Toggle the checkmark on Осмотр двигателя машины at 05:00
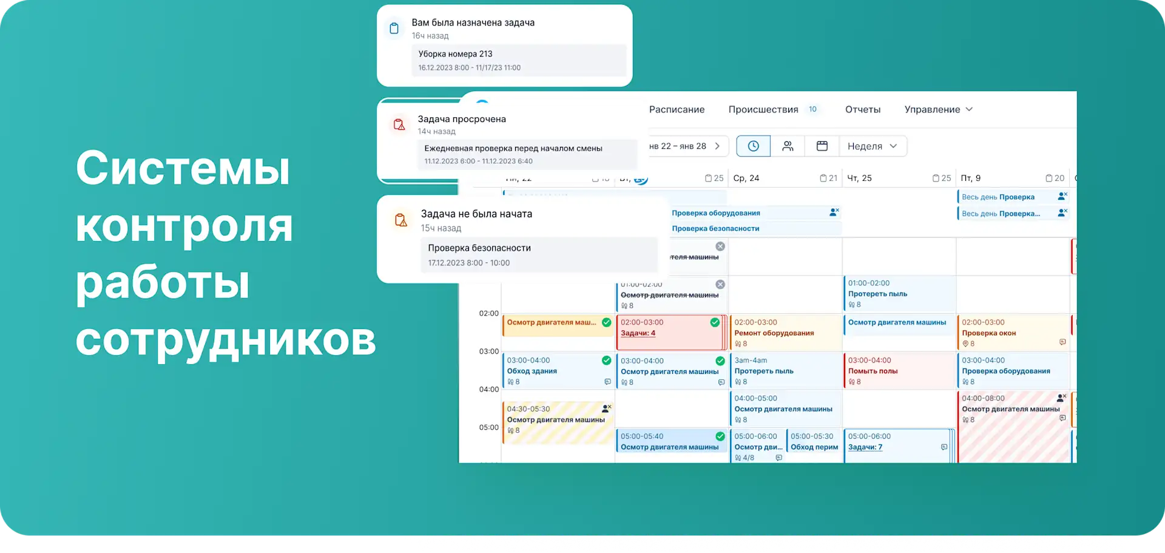This screenshot has width=1165, height=553. 720,435
